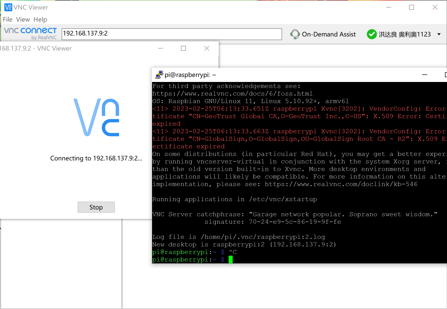This screenshot has width=447, height=309.
Task: Click the On-Demand Assist headset icon
Action: pyautogui.click(x=295, y=34)
